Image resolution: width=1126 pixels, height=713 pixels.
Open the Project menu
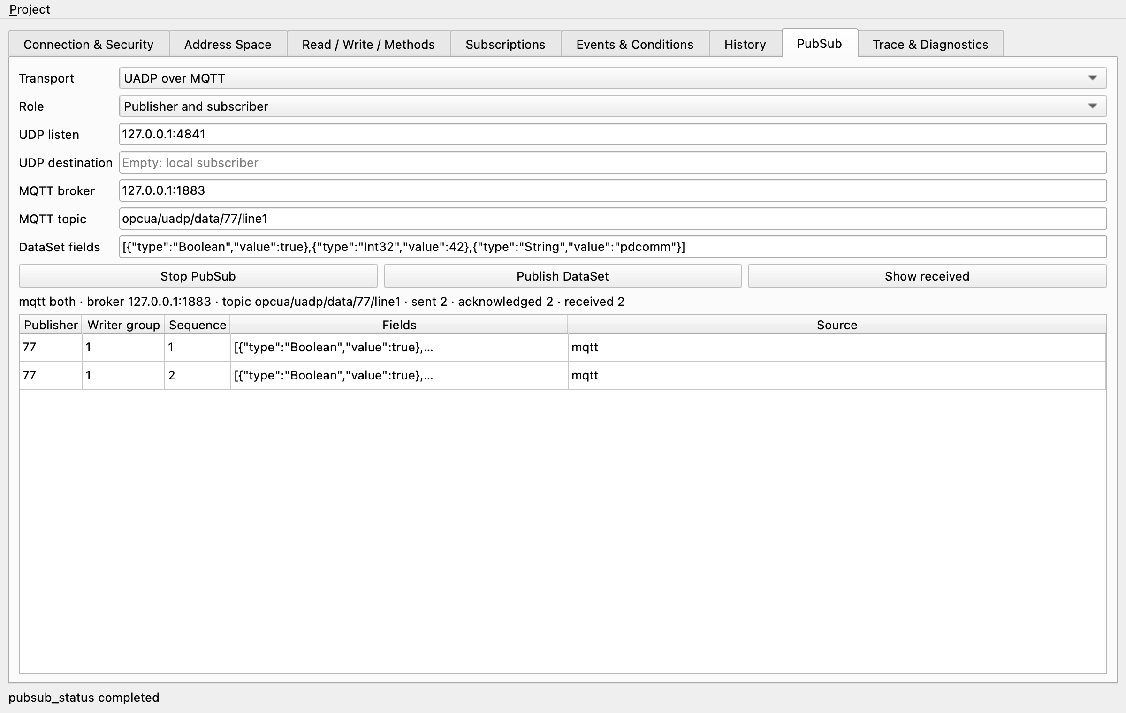[30, 9]
